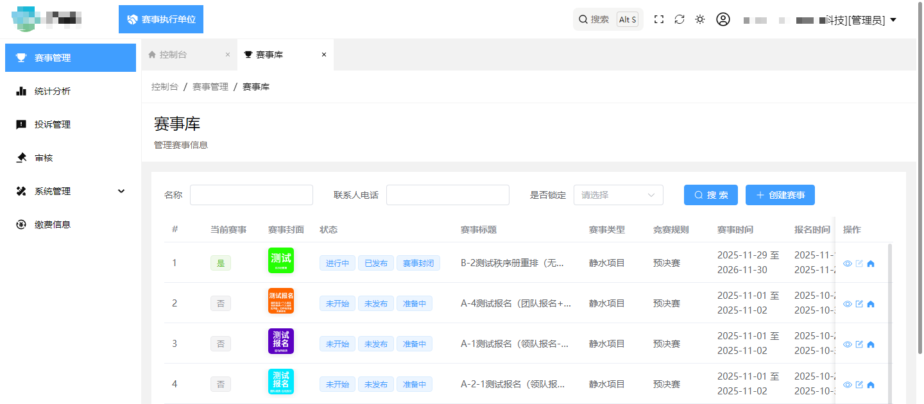Open 赛事管理 from the breadcrumb
Viewport: 924px width, 404px height.
209,87
